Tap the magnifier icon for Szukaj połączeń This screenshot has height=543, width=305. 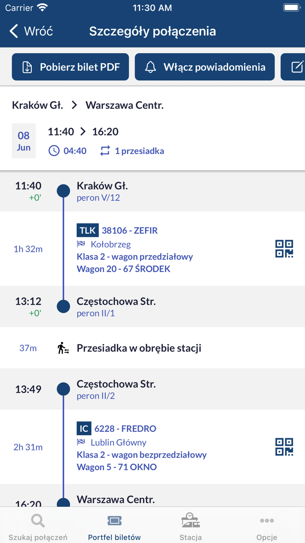(x=38, y=520)
